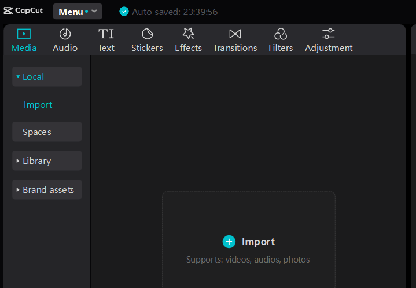Viewport: 416px width, 288px height.
Task: Click the CapCut logo
Action: [x=23, y=10]
